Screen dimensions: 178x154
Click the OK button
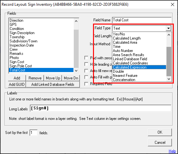click(160, 132)
